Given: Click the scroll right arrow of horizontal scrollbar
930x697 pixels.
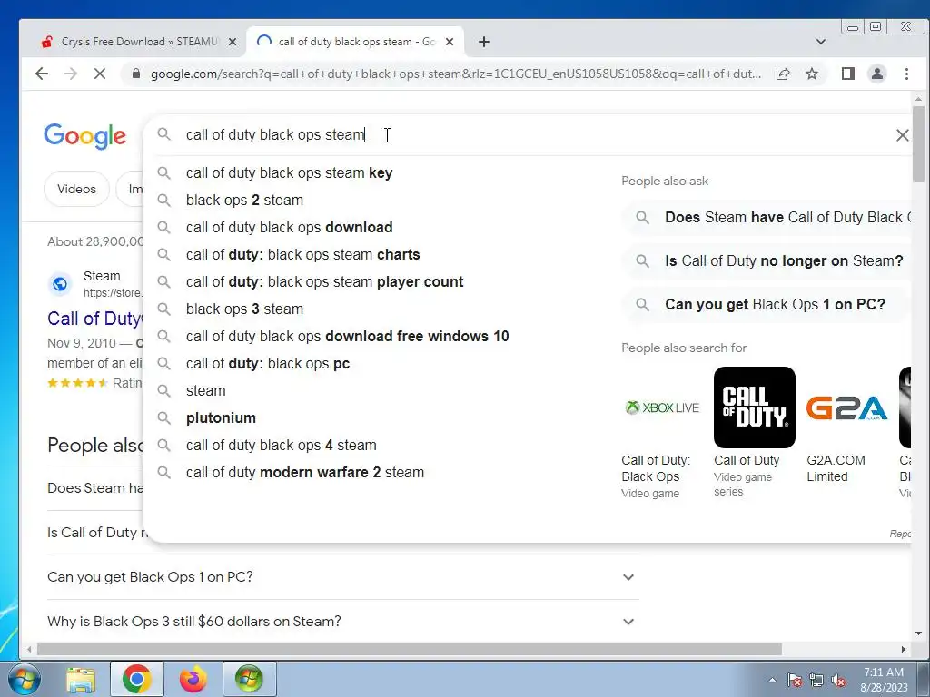Looking at the screenshot, I should (x=904, y=650).
